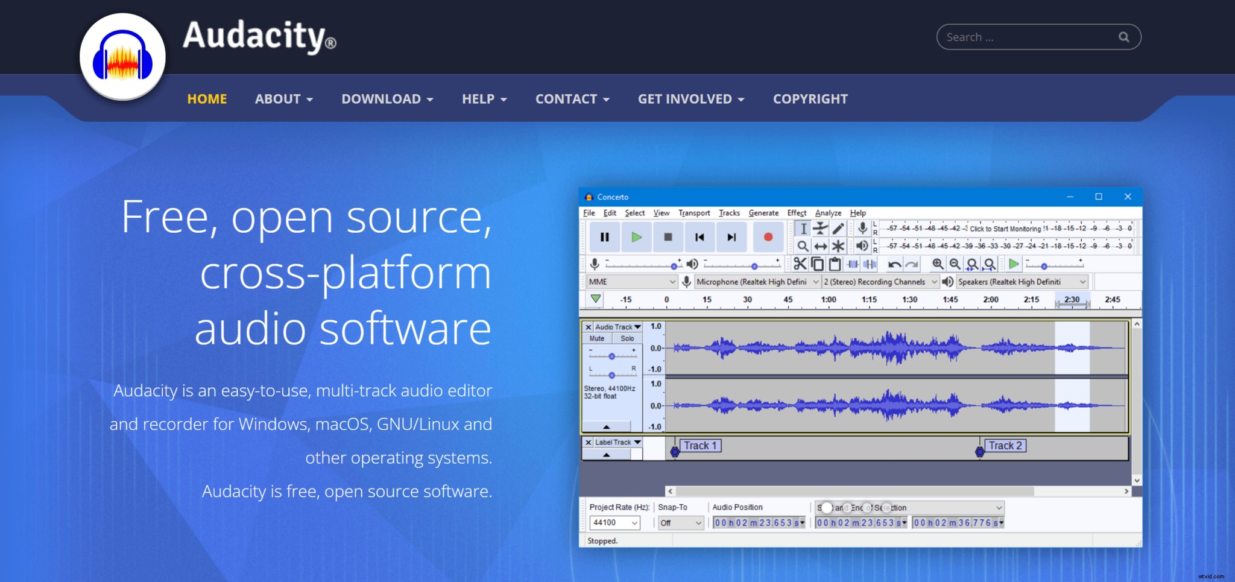
Task: Zoom in using the magnifier-plus icon
Action: [937, 264]
